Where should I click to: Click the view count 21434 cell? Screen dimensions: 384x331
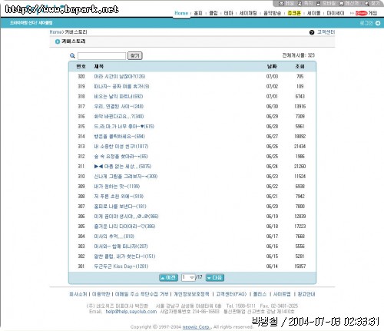click(300, 147)
